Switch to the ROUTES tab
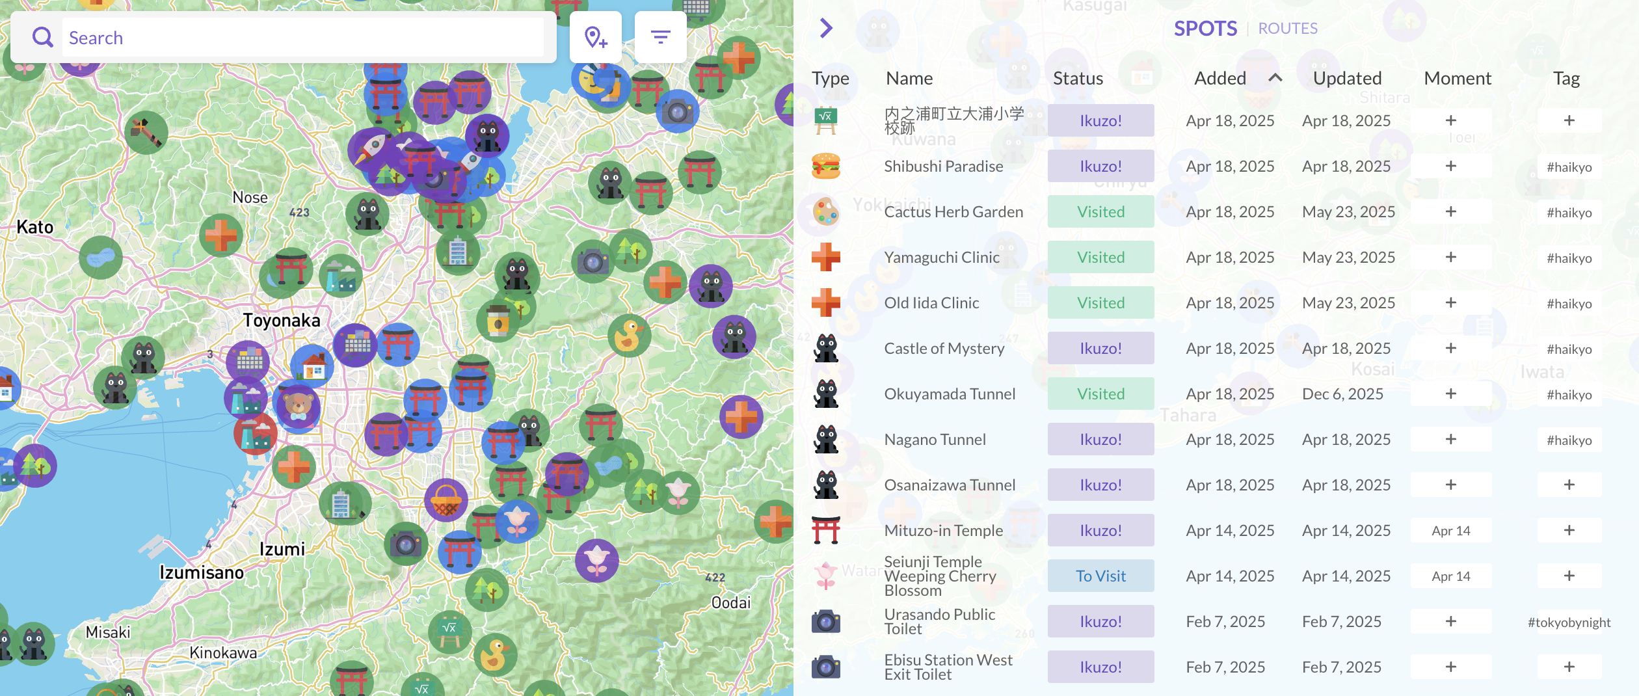1639x696 pixels. click(1288, 28)
